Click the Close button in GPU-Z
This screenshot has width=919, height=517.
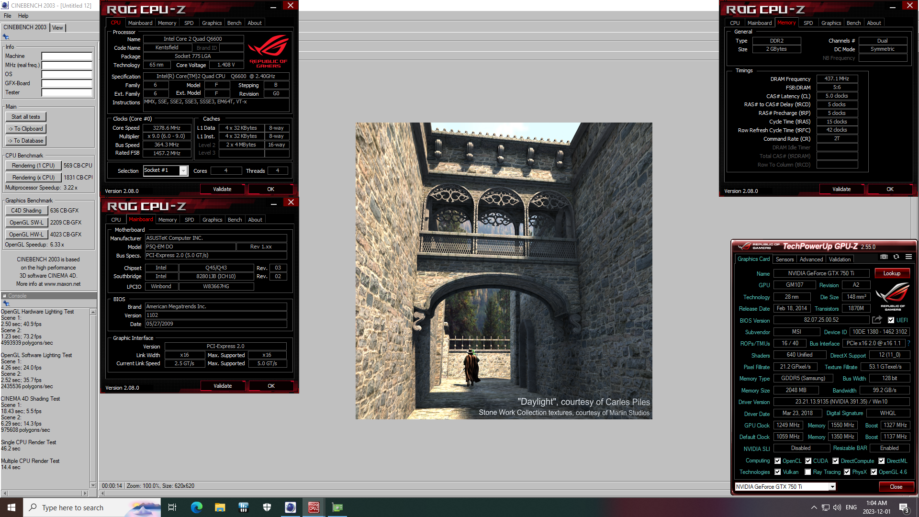[896, 487]
